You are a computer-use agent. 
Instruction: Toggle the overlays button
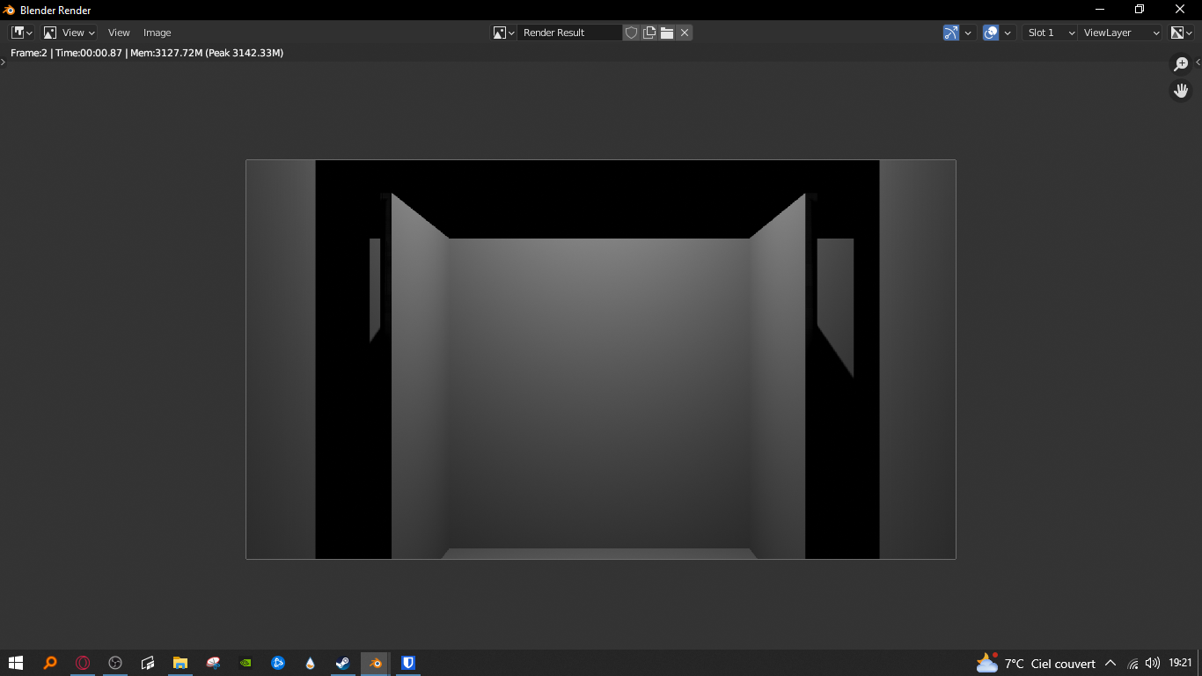coord(991,33)
